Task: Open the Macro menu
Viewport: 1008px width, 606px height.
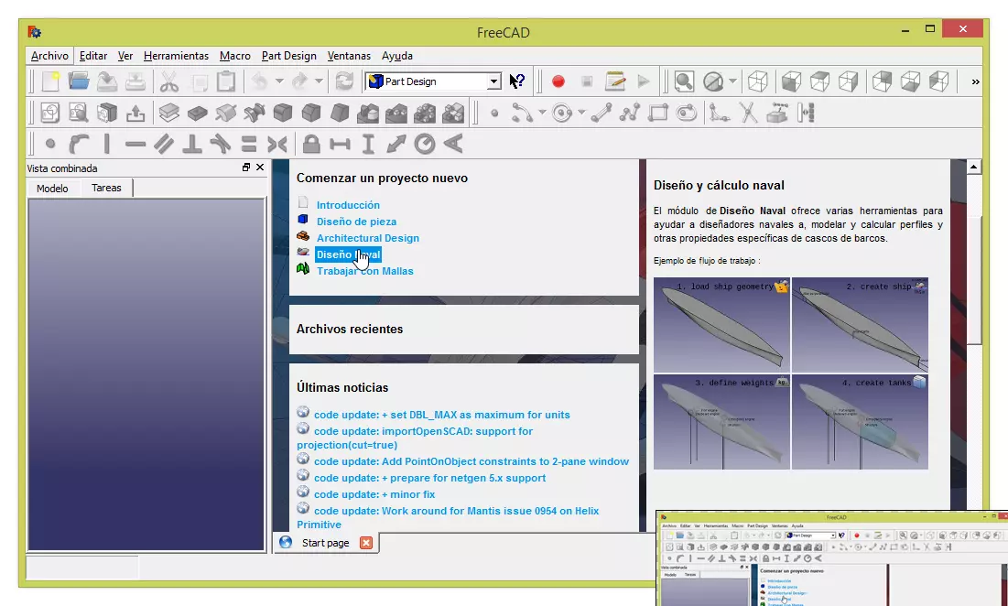Action: pos(235,56)
